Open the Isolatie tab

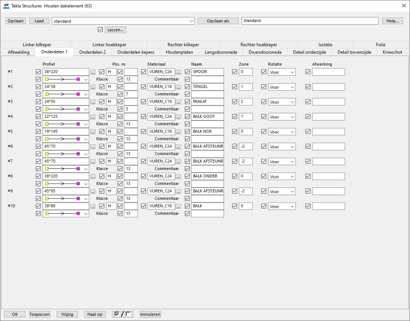coord(325,44)
